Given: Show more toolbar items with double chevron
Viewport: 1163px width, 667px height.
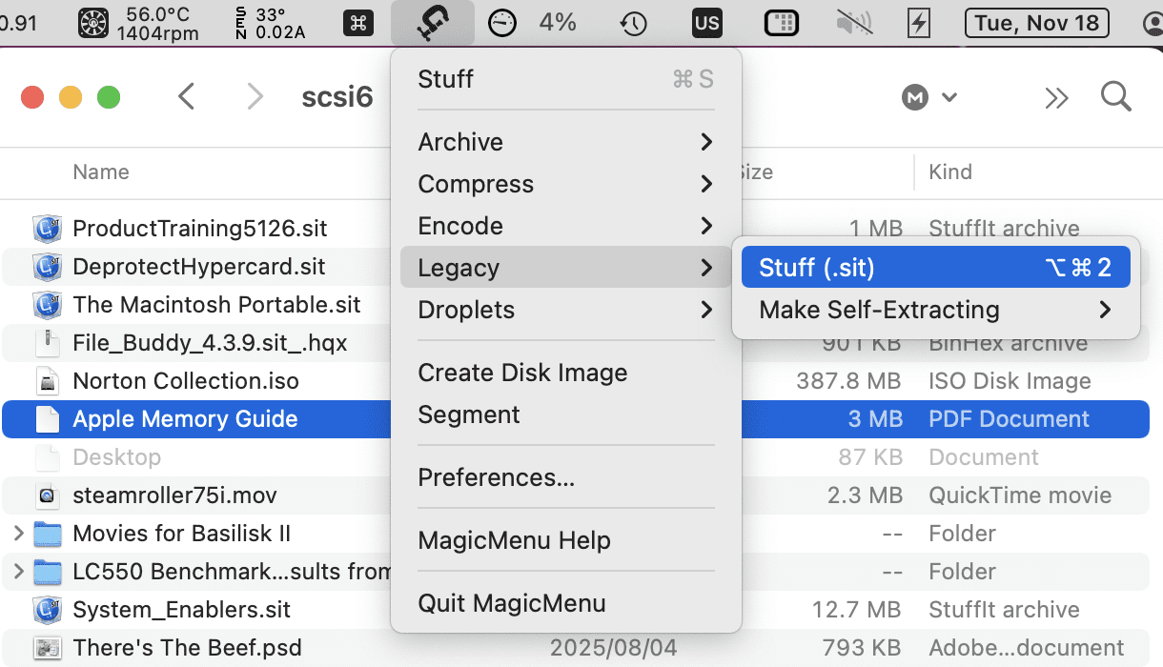Looking at the screenshot, I should 1055,97.
